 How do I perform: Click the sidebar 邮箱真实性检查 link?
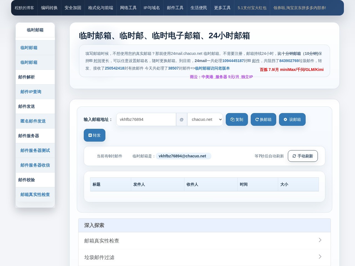tap(35, 195)
